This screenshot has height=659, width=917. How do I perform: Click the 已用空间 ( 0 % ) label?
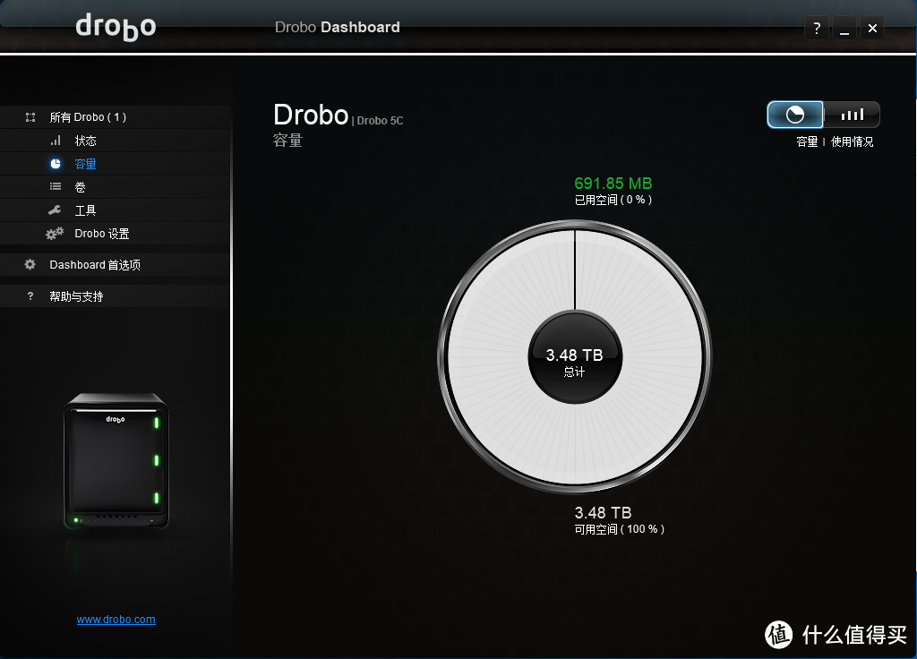pos(613,200)
